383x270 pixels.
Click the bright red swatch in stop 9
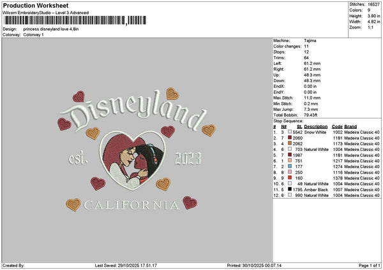coord(290,178)
